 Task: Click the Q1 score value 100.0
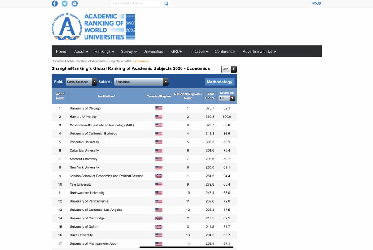227,117
